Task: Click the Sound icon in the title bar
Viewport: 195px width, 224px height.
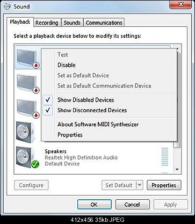Action: 8,6
